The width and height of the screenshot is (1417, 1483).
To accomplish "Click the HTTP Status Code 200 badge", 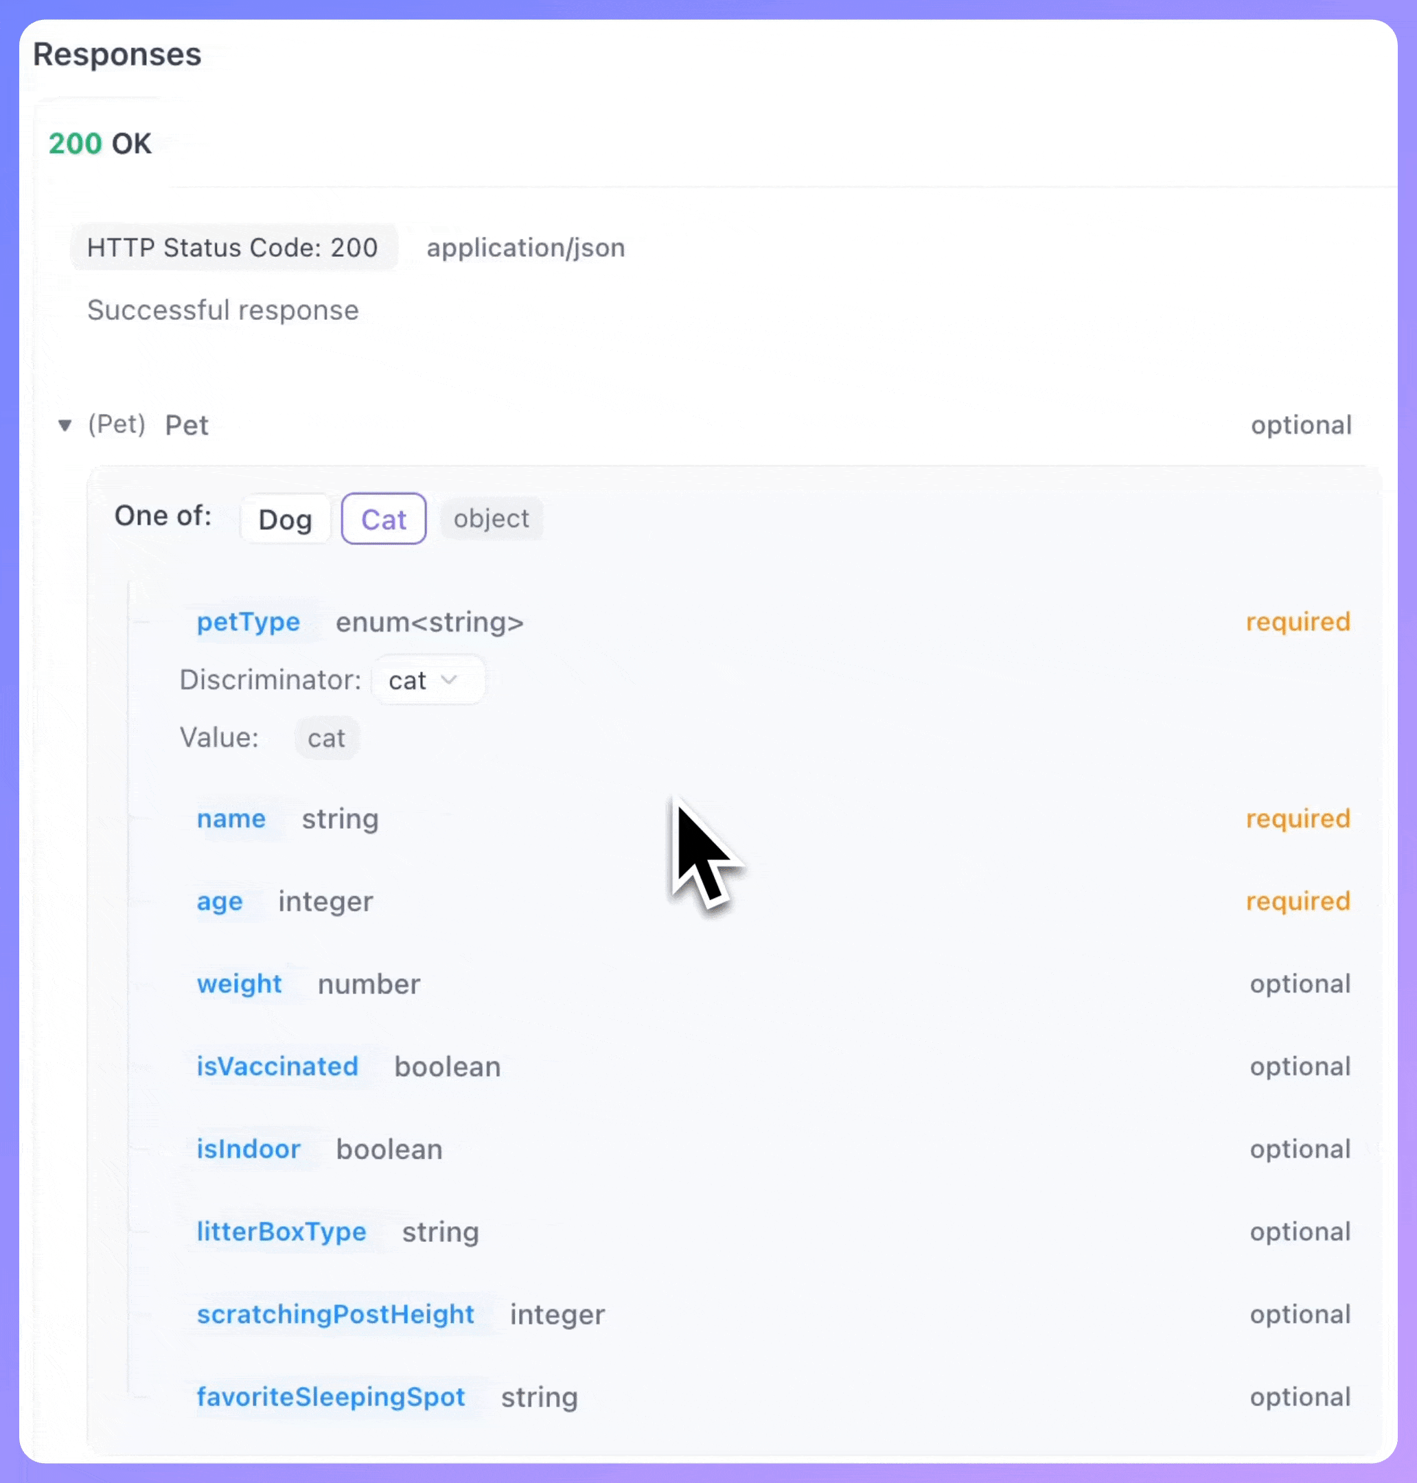I will [x=233, y=247].
